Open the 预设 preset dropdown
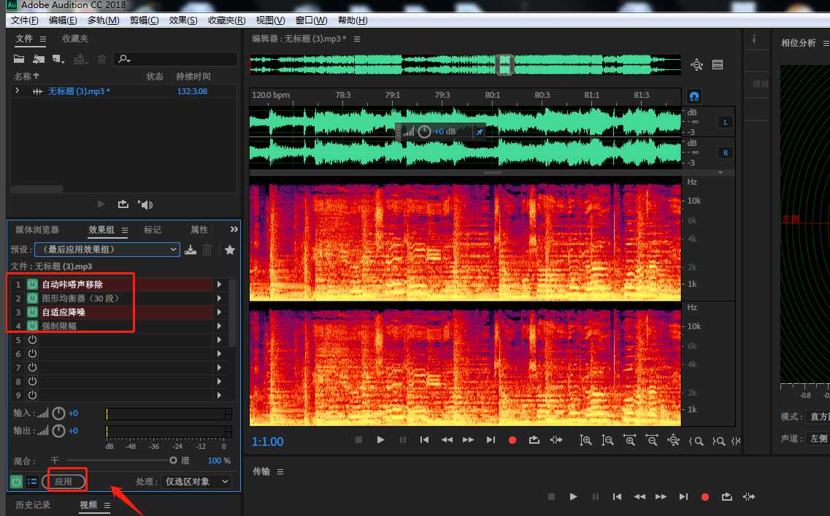Image resolution: width=830 pixels, height=516 pixels. (x=107, y=250)
